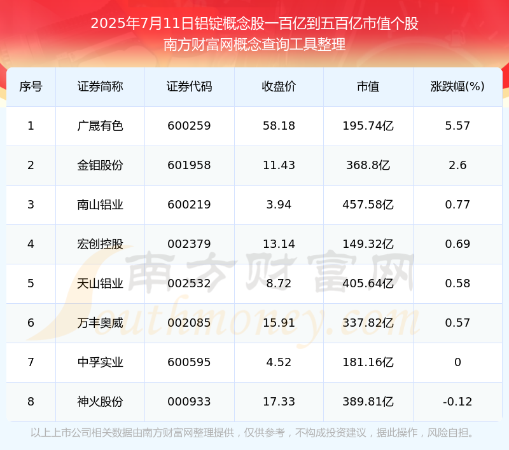Click change percentage 0.57

(457, 323)
